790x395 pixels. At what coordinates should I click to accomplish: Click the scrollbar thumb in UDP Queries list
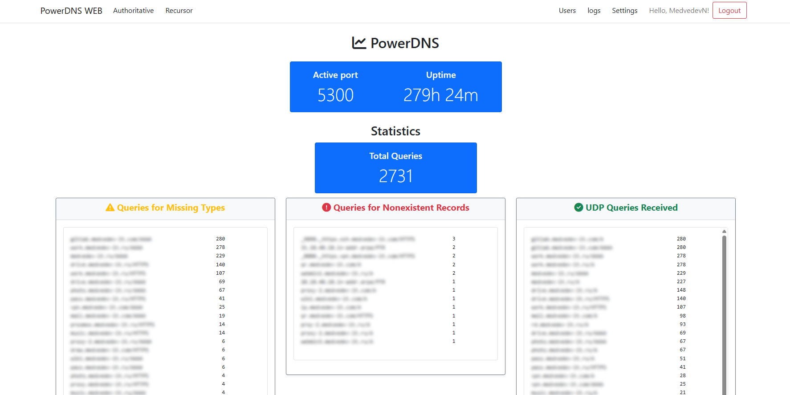click(x=724, y=315)
